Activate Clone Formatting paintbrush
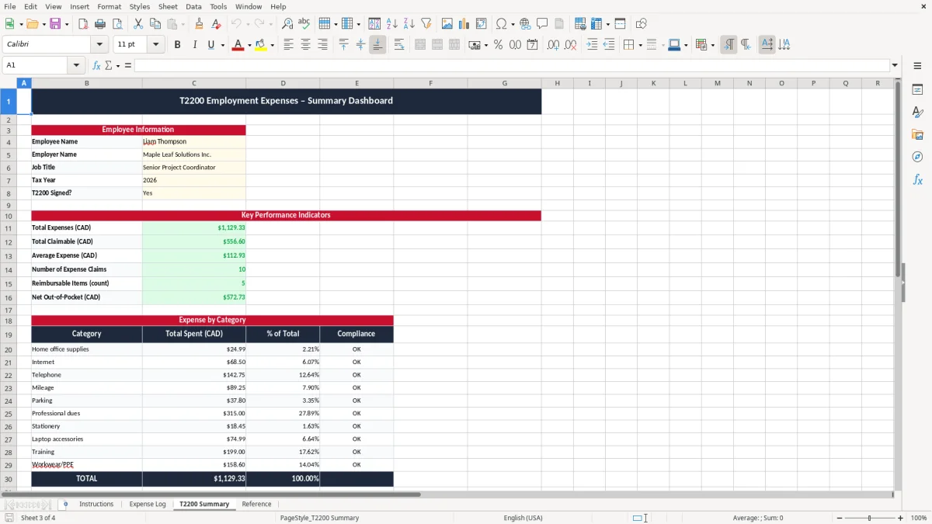 pyautogui.click(x=199, y=24)
